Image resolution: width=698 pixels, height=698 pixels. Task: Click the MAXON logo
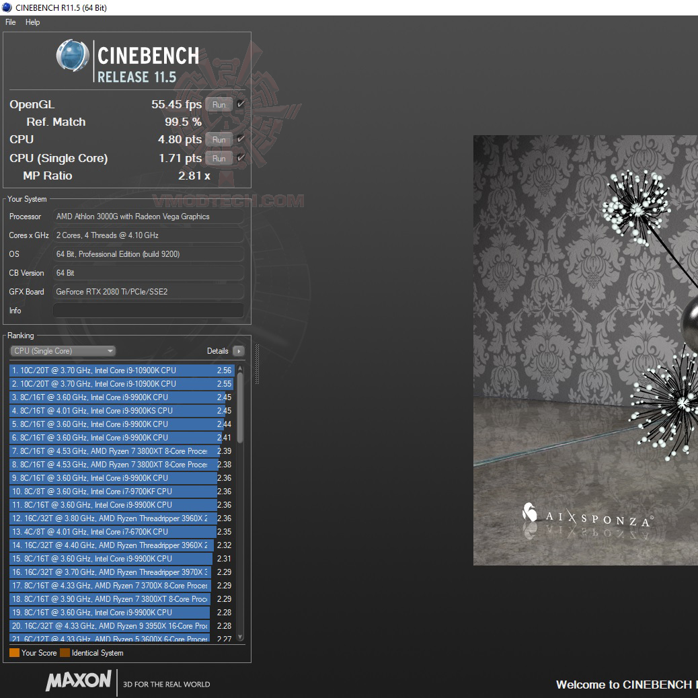click(x=79, y=681)
